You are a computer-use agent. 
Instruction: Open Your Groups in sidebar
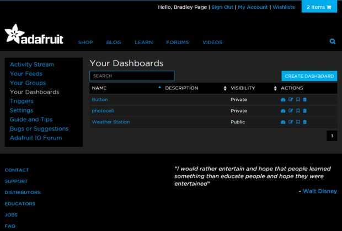coord(28,83)
